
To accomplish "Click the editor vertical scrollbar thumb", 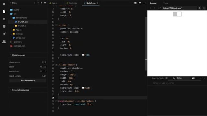I will (x=146, y=43).
